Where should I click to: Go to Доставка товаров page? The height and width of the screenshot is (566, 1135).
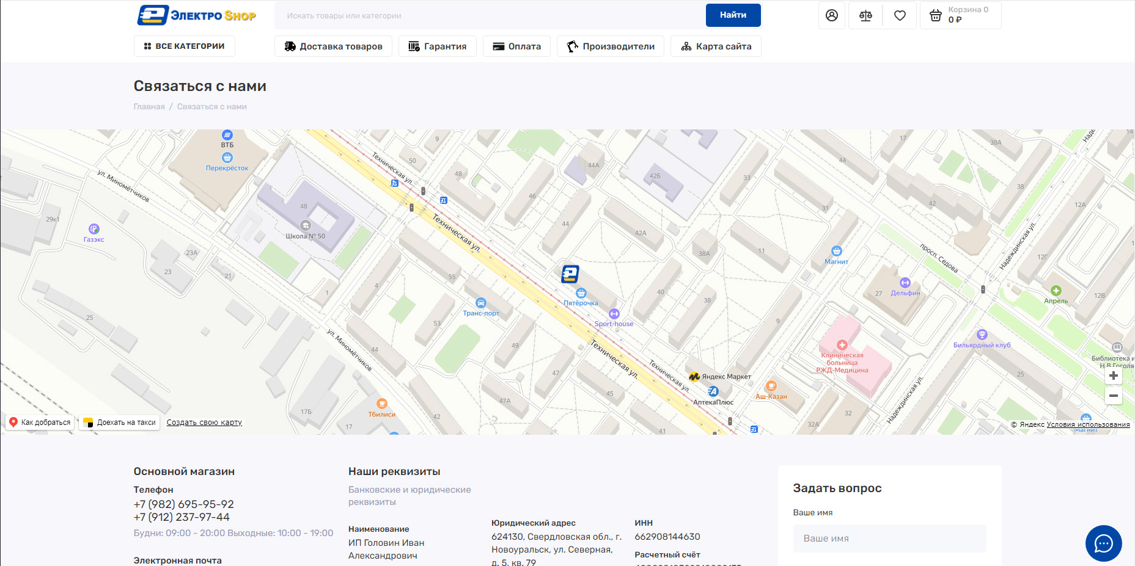pos(333,46)
